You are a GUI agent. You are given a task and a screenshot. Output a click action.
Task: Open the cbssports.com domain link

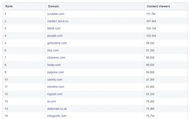tap(57, 116)
